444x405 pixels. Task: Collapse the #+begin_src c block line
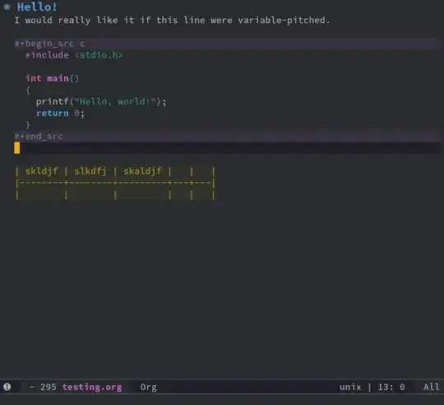(50, 44)
